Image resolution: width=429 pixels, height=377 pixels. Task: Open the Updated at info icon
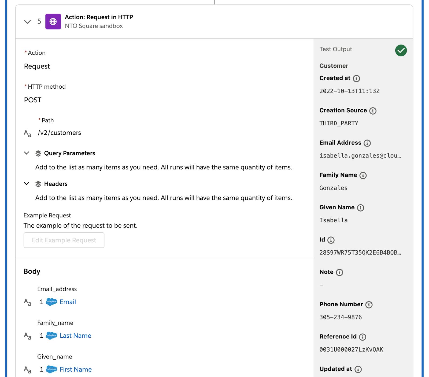358,370
